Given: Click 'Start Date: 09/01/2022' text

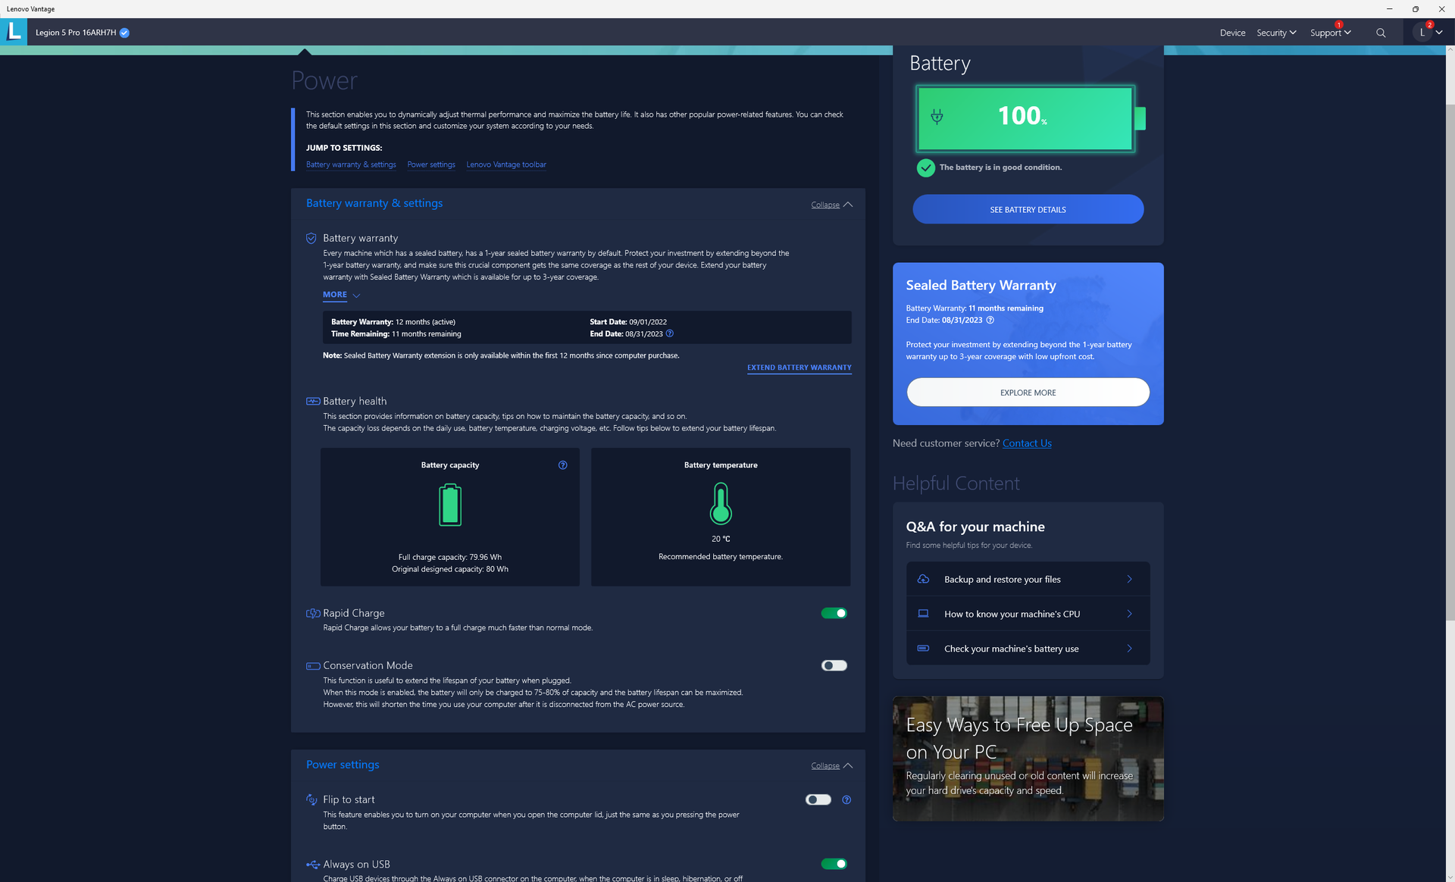Looking at the screenshot, I should (x=628, y=322).
